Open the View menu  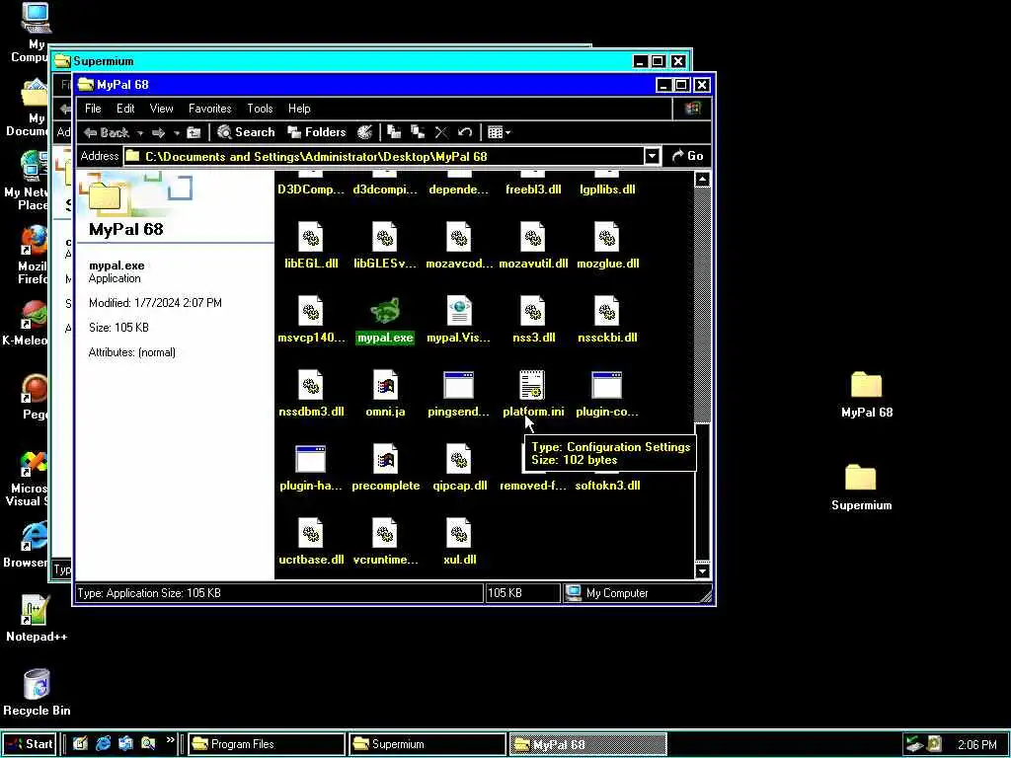(161, 109)
